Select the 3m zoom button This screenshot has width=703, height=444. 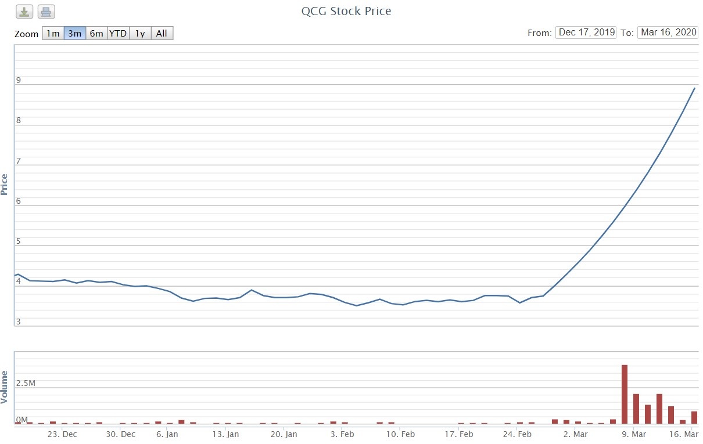(x=74, y=33)
